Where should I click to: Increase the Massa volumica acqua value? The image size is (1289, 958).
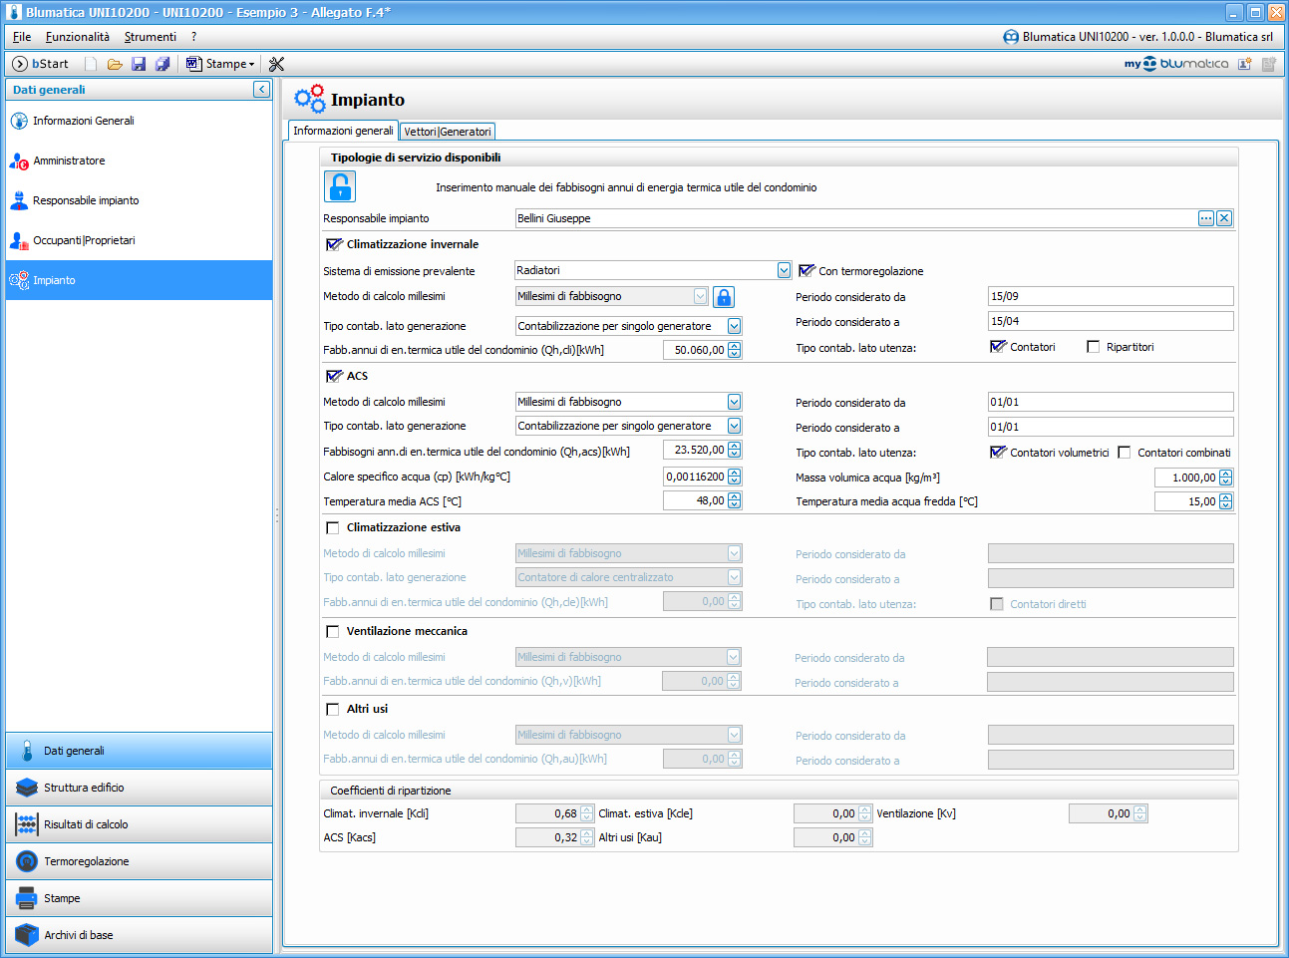1226,474
